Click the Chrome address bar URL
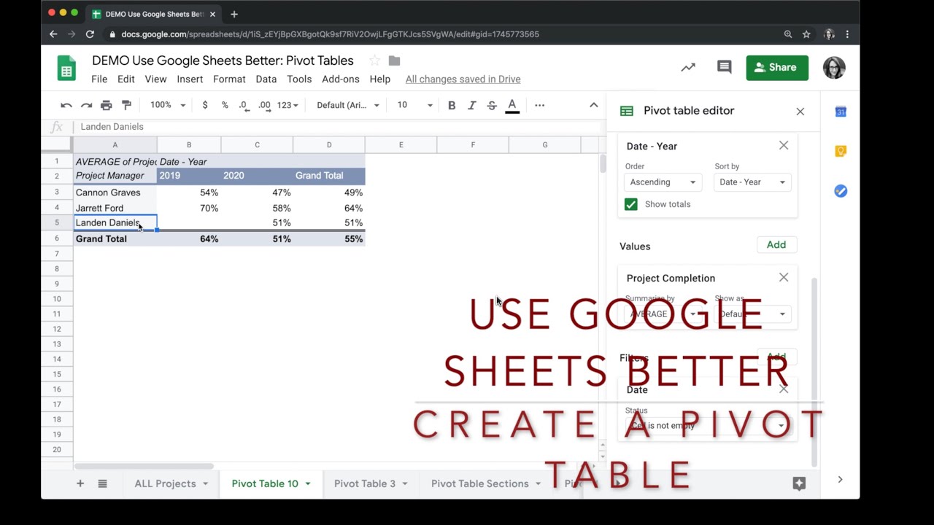Screen dimensions: 934x525 [x=331, y=34]
